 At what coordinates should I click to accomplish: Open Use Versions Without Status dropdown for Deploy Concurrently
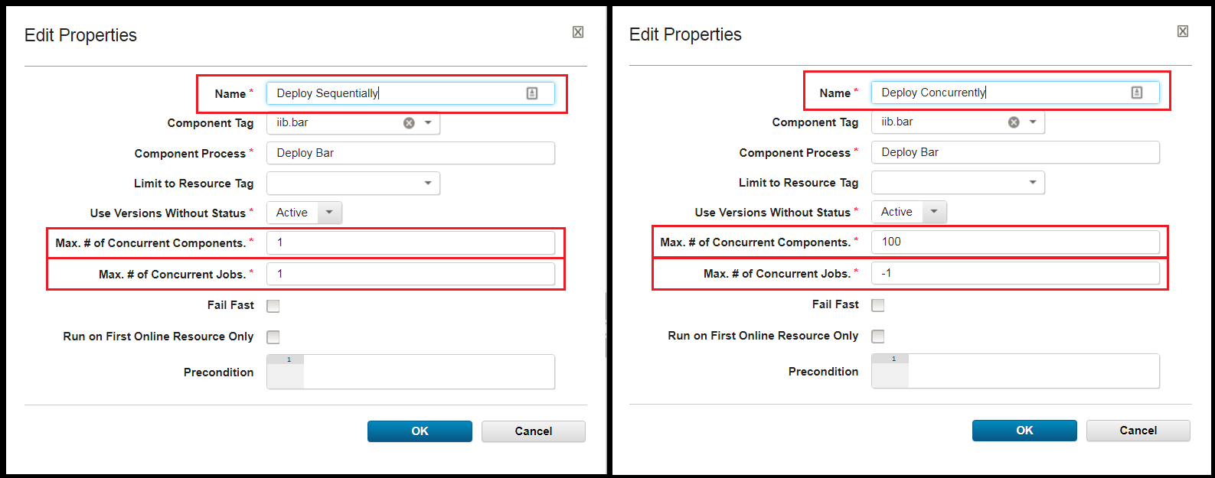tap(934, 212)
